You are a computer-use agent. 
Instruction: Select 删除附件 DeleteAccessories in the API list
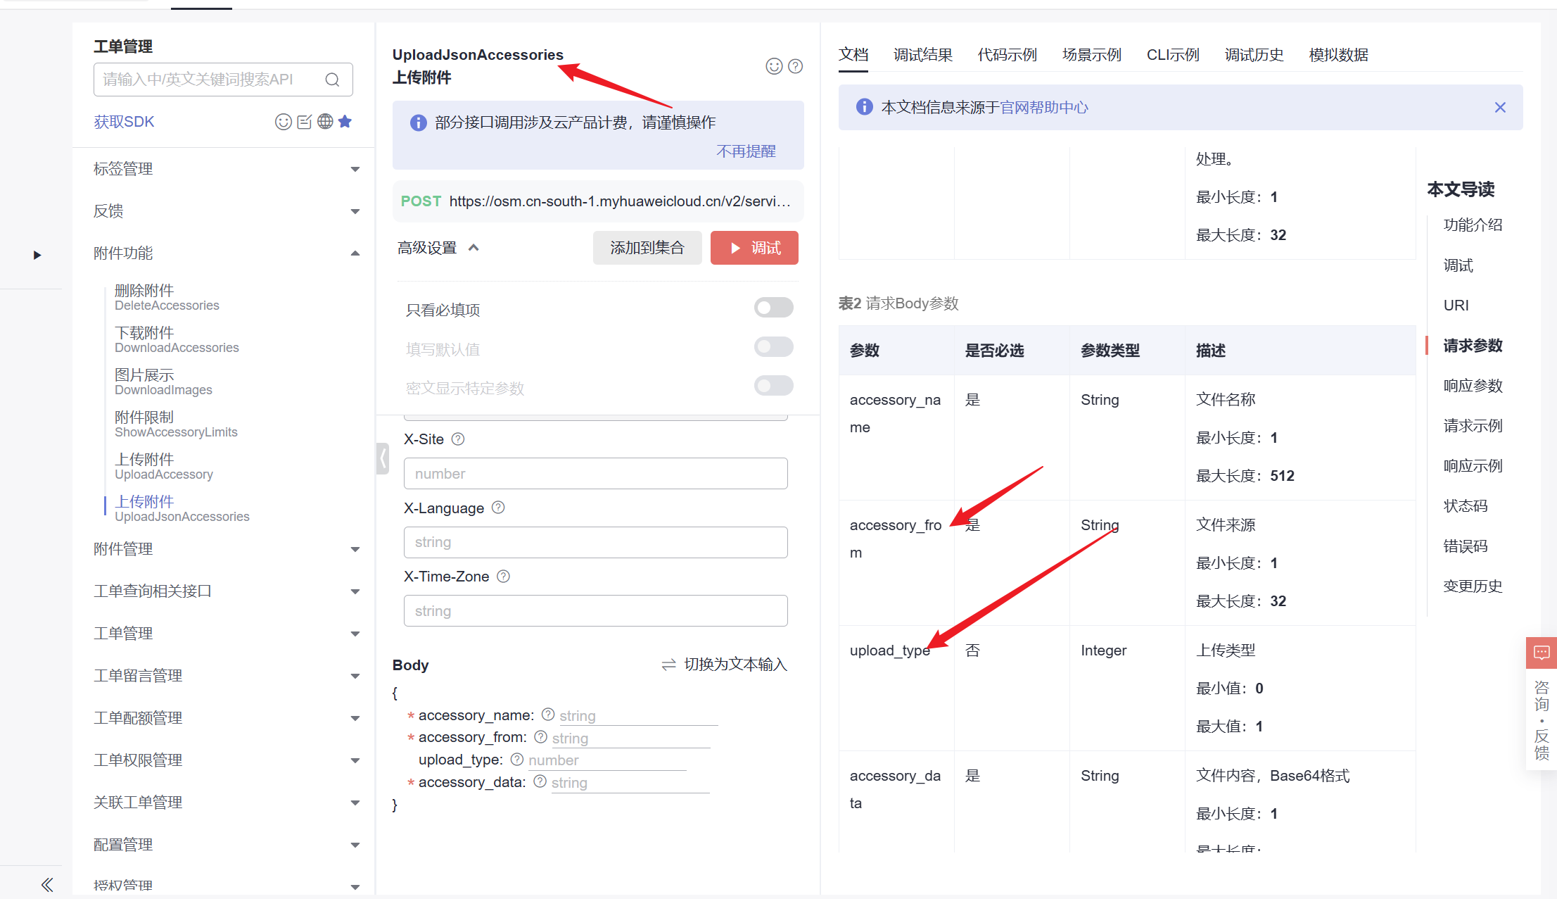click(167, 297)
